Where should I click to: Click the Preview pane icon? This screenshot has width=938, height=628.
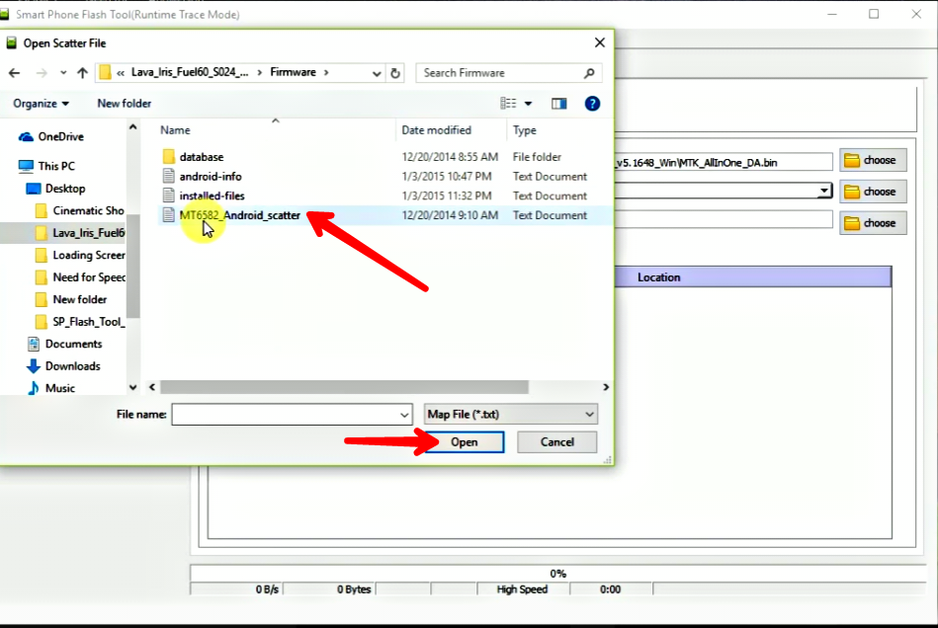click(x=558, y=103)
